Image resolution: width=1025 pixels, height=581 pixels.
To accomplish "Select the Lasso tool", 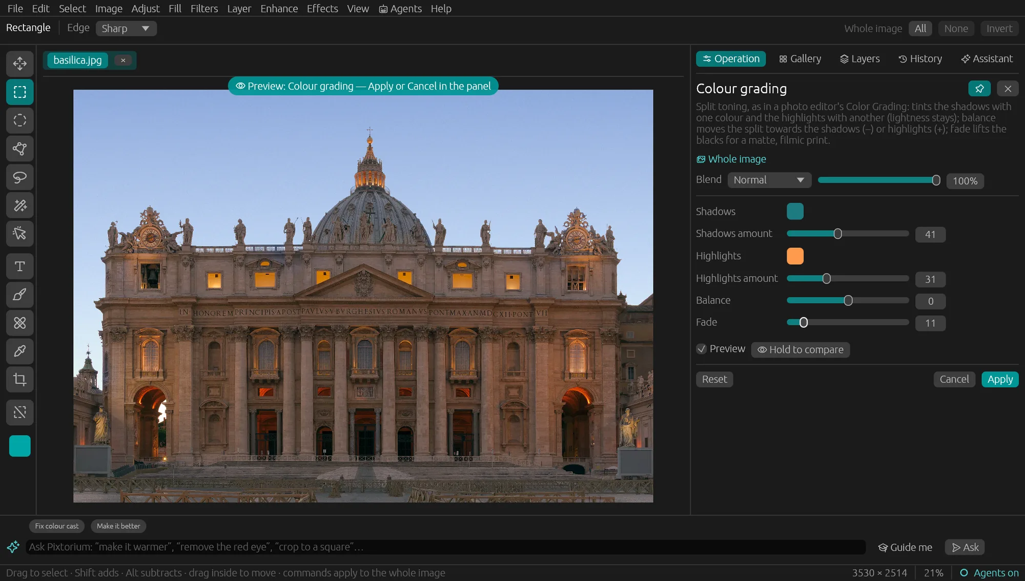I will tap(20, 177).
